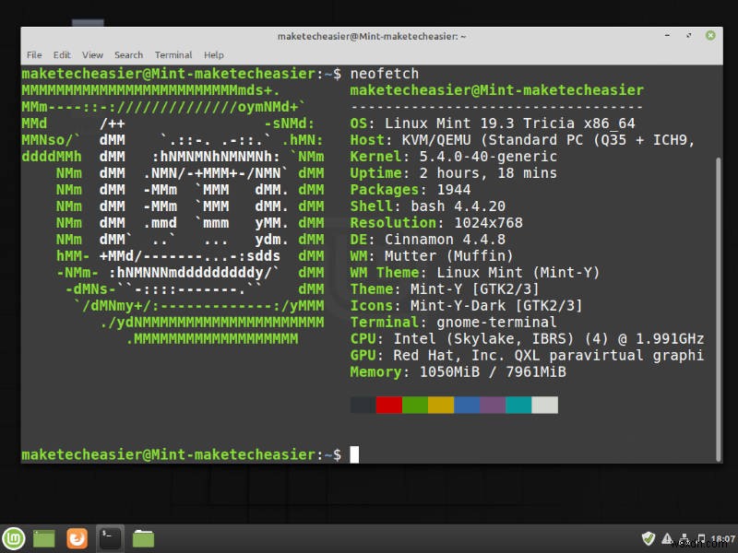The width and height of the screenshot is (738, 553).
Task: Open the file manager from the taskbar
Action: (x=143, y=538)
